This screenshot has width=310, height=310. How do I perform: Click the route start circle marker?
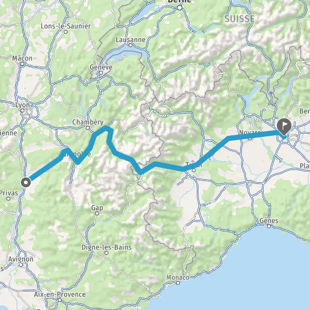click(x=26, y=182)
